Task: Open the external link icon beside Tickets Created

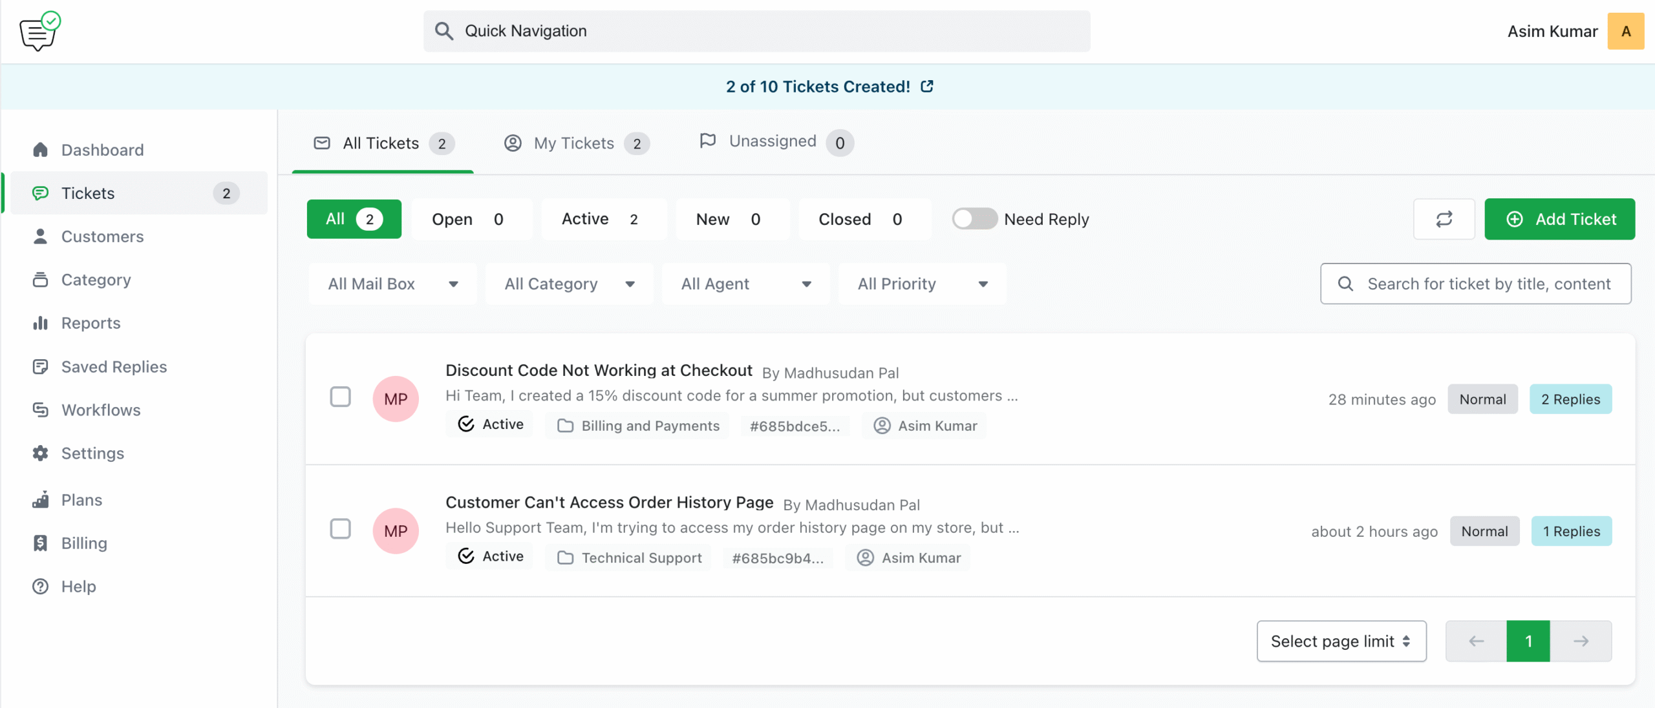Action: pos(927,86)
